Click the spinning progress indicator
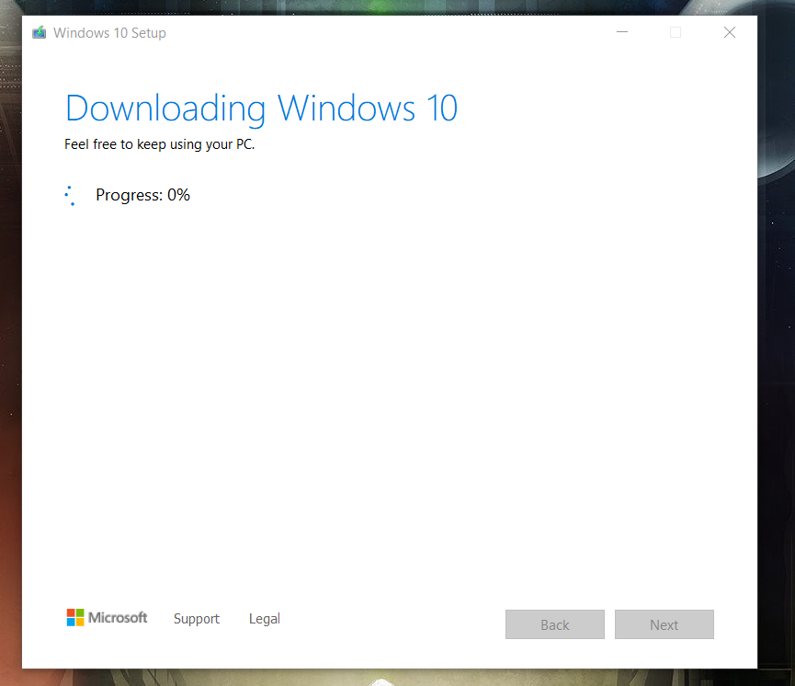This screenshot has height=686, width=795. pyautogui.click(x=71, y=195)
